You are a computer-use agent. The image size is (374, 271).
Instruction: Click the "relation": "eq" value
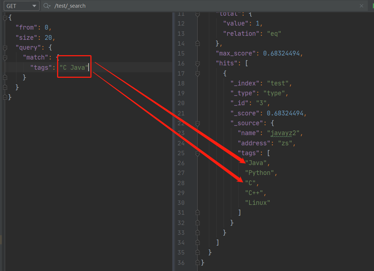pyautogui.click(x=274, y=34)
